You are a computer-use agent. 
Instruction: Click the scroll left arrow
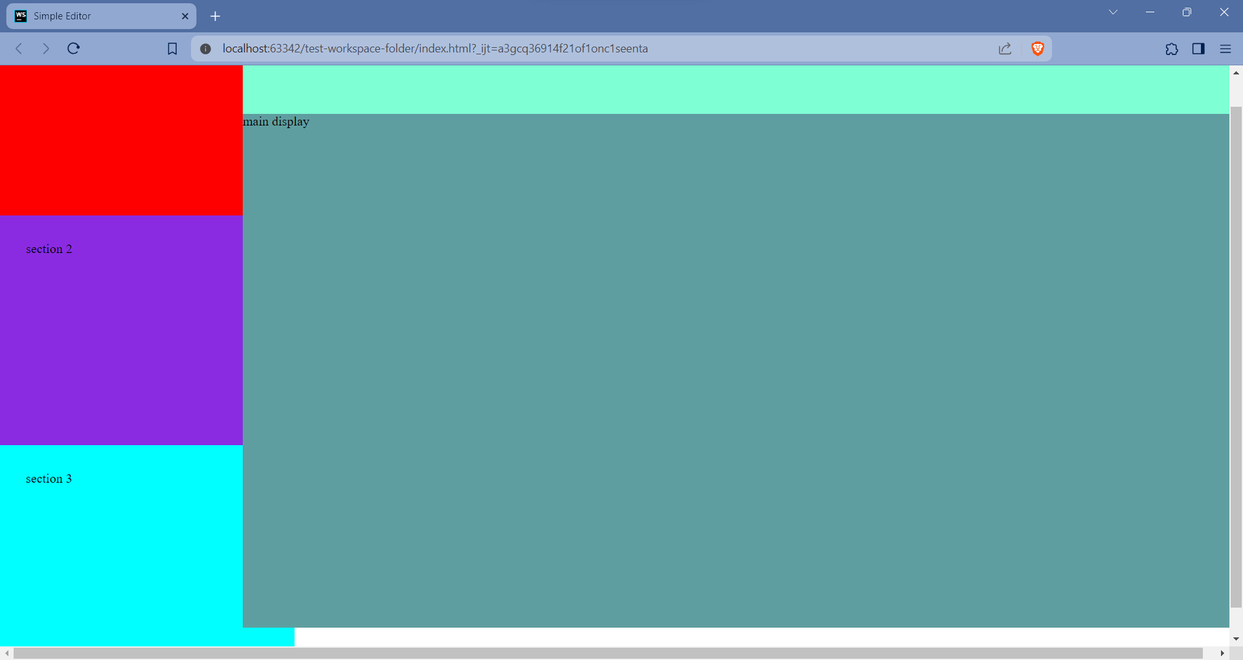point(6,654)
